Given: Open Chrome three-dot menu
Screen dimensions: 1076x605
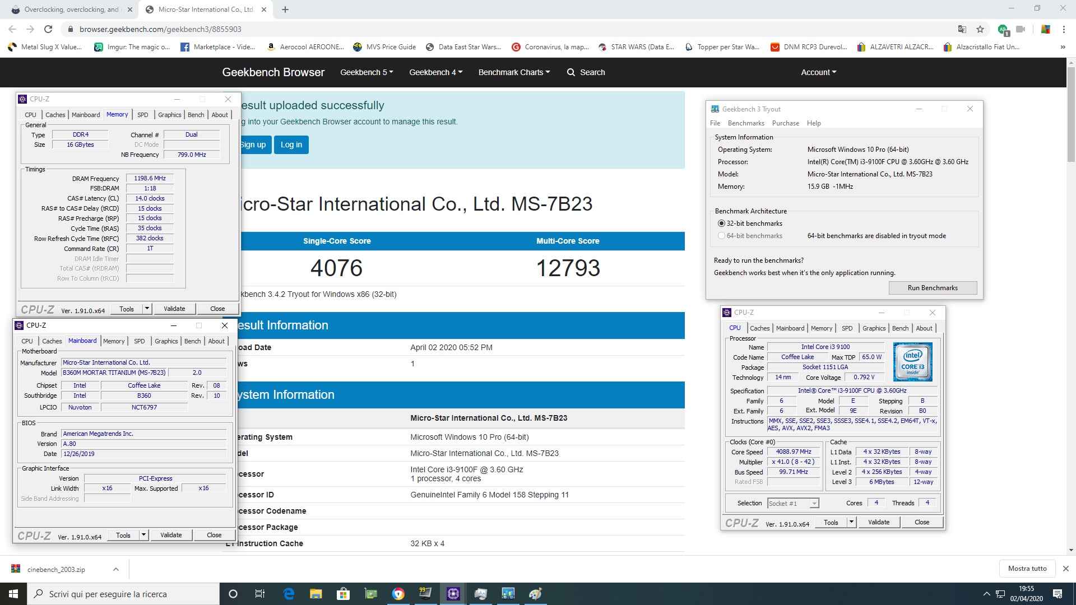Looking at the screenshot, I should (x=1064, y=29).
